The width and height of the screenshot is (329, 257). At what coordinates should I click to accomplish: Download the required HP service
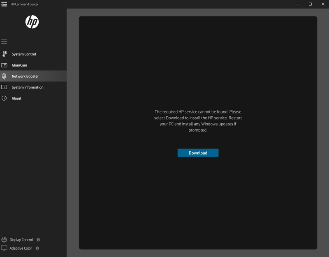click(x=198, y=153)
